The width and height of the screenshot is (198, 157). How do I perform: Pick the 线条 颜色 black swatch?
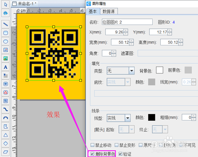pyautogui.click(x=152, y=117)
